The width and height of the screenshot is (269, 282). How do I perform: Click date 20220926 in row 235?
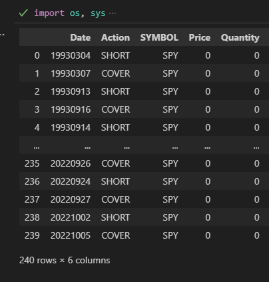71,163
